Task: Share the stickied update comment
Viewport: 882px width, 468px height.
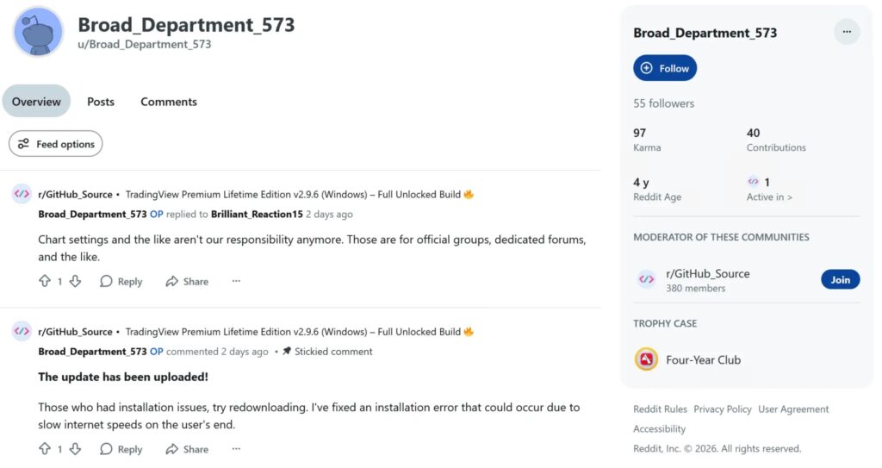Action: (x=187, y=449)
